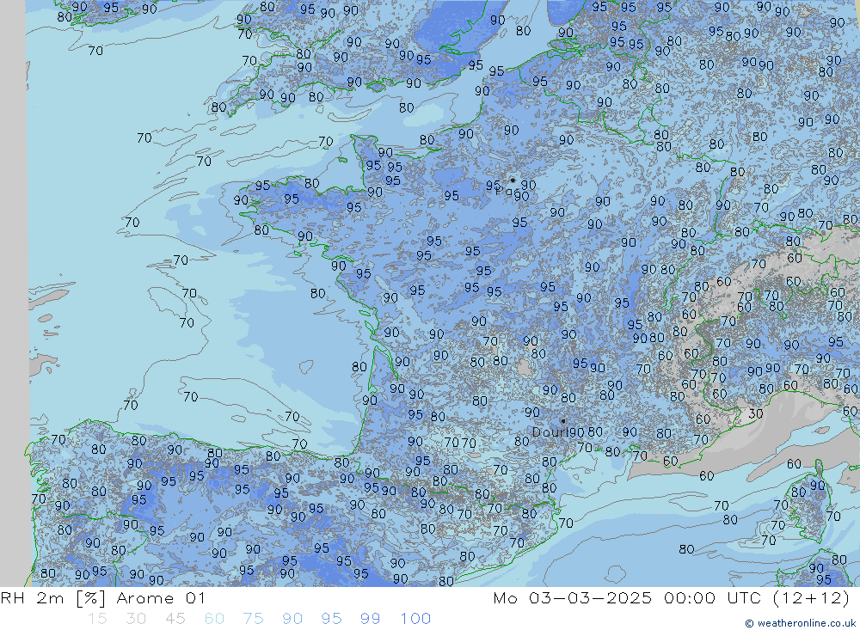Select the legend value 60 below the map

(214, 619)
